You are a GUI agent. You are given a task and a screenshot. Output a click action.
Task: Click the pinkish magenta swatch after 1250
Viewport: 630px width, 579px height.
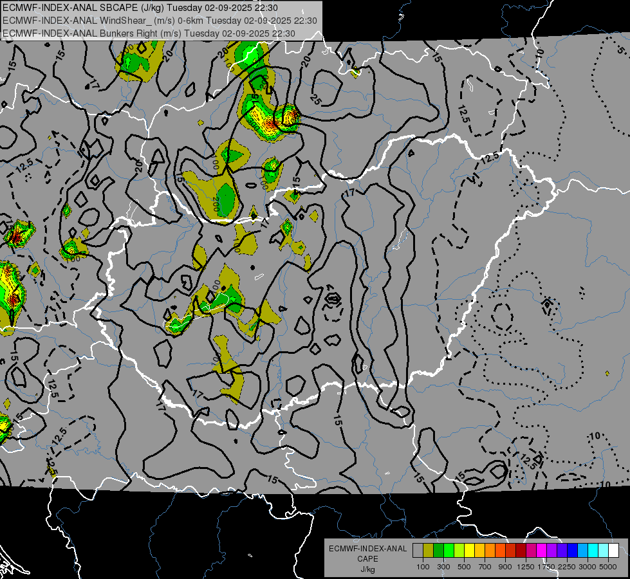point(531,551)
